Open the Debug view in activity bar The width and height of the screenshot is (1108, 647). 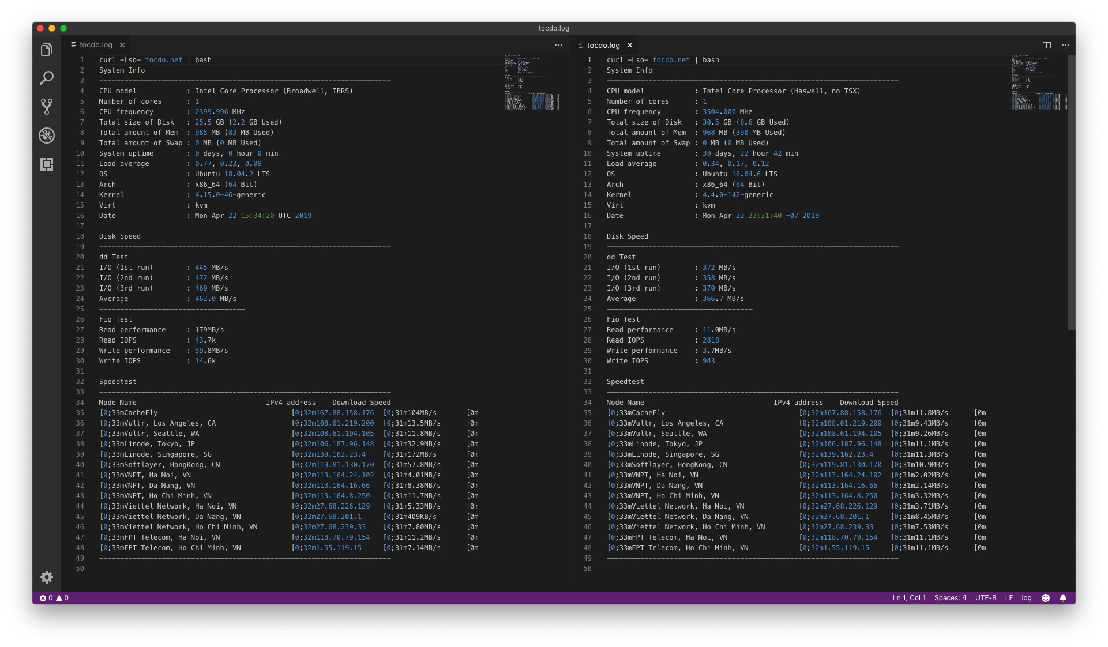tap(47, 136)
